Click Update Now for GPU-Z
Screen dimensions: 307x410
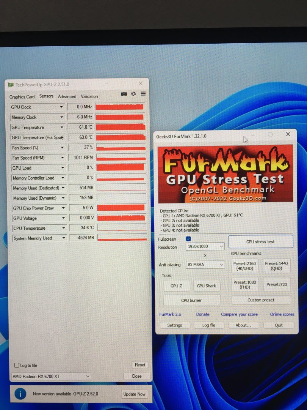[134, 394]
